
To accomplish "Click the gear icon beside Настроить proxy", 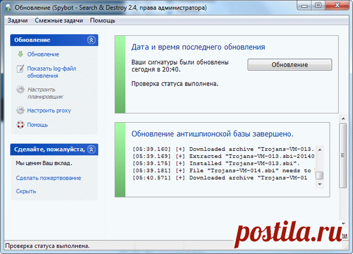I will tap(20, 111).
